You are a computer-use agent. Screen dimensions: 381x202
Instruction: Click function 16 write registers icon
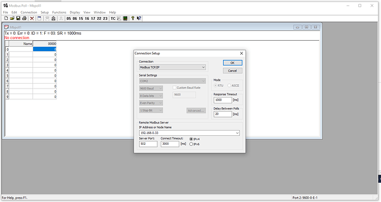tap(87, 18)
